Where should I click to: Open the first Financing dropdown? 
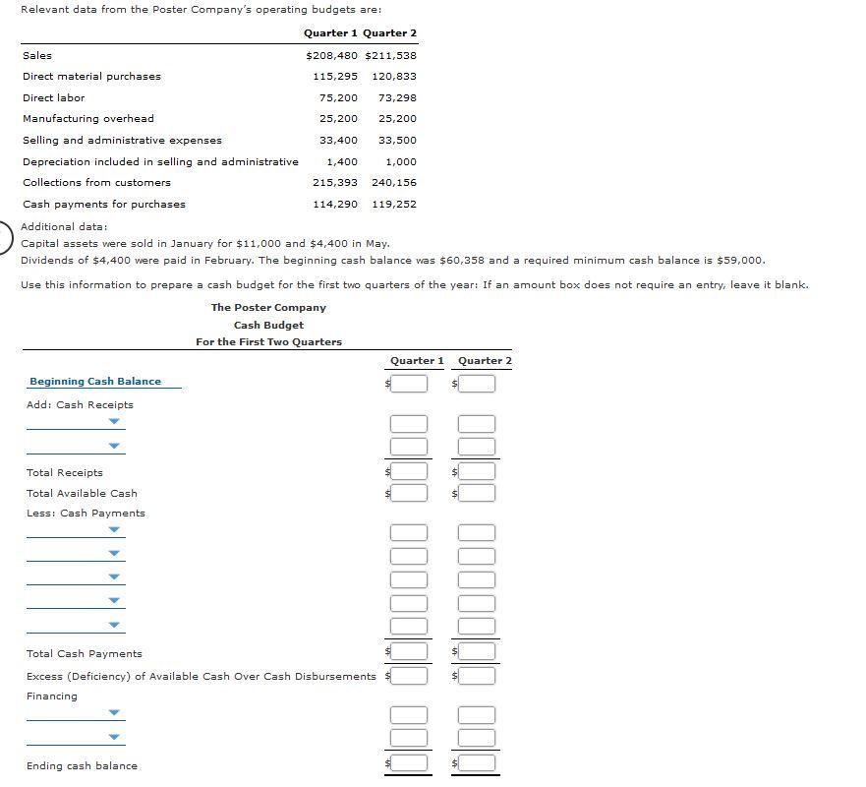click(113, 713)
